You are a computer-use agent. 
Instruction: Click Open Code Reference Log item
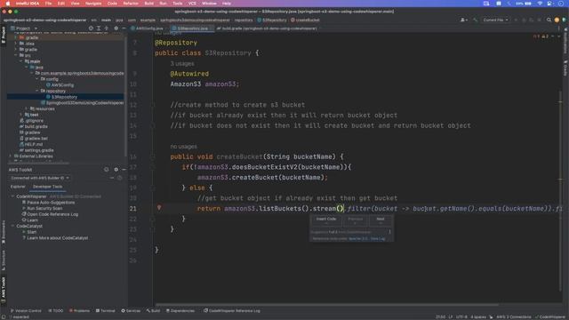point(50,214)
